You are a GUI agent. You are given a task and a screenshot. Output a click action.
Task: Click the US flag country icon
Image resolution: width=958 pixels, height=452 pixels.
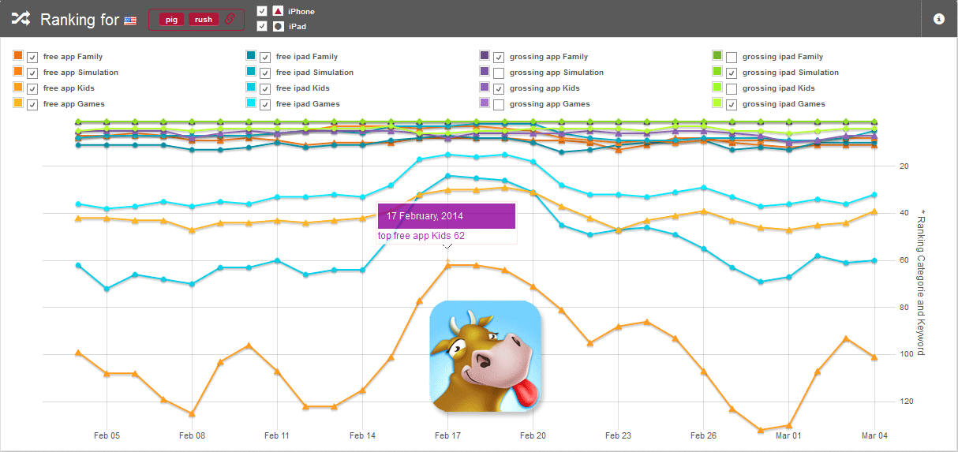tap(131, 21)
